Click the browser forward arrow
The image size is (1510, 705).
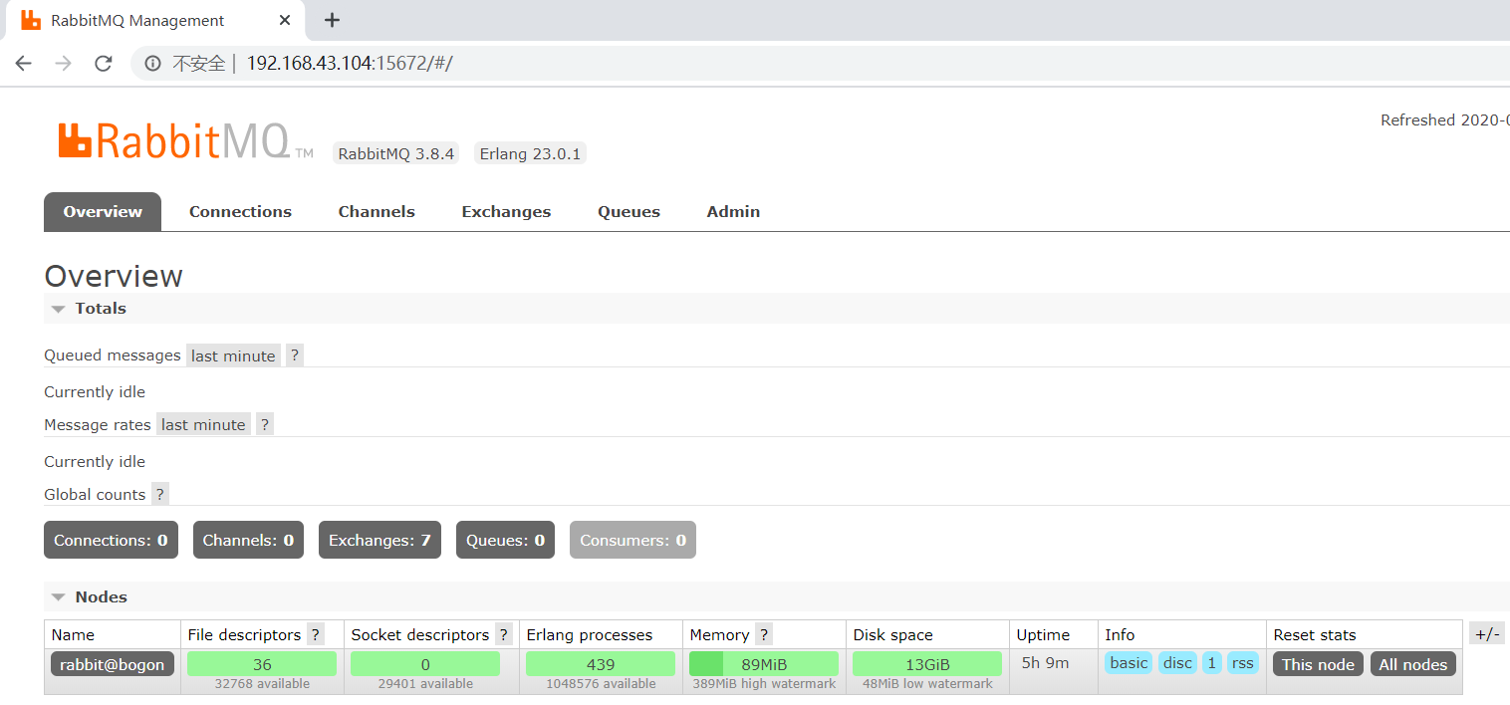pos(64,64)
